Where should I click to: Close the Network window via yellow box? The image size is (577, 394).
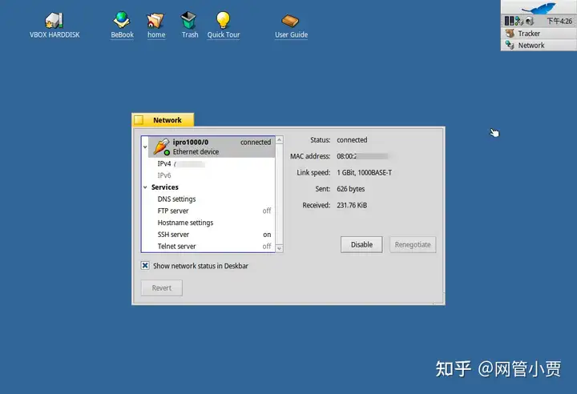pos(139,120)
